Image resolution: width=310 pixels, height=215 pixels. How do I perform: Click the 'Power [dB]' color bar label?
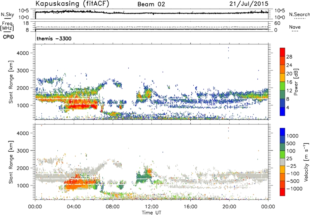(296, 82)
